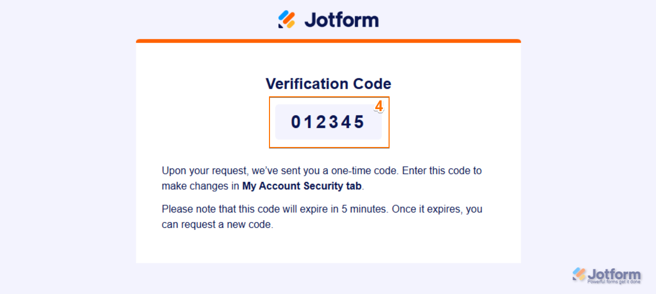
Task: Click dark digit 4 inside the code box
Action: (x=346, y=122)
